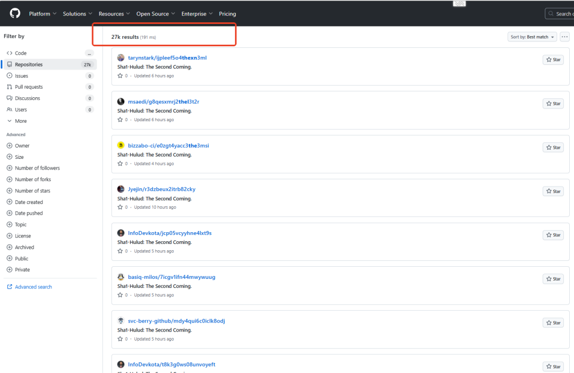Filter results by Pull requests

point(50,87)
